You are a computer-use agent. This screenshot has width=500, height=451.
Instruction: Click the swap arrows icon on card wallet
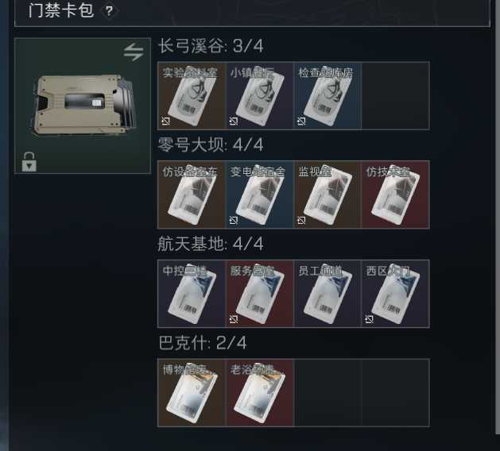(134, 52)
